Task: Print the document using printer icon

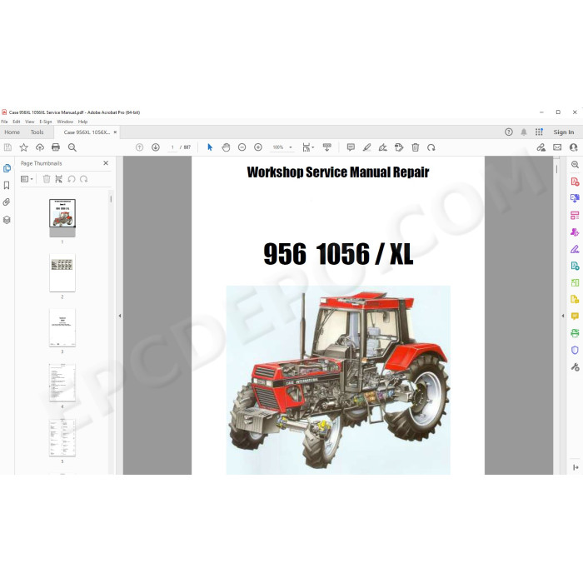Action: 56,147
